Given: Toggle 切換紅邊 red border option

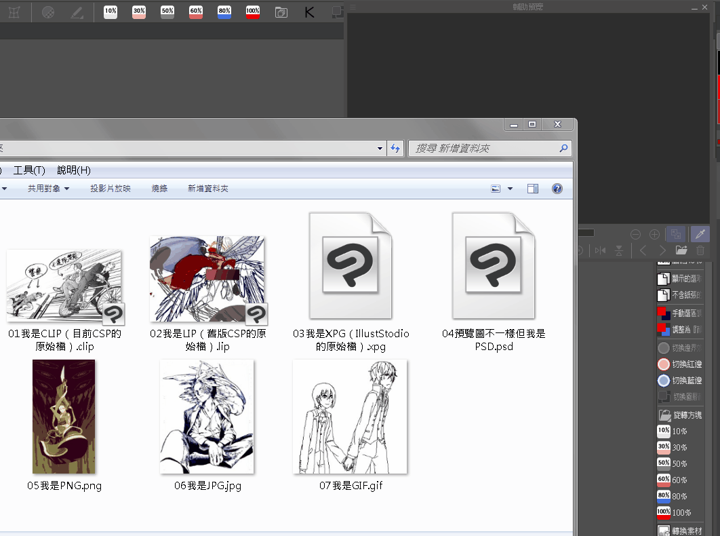Looking at the screenshot, I should click(679, 364).
